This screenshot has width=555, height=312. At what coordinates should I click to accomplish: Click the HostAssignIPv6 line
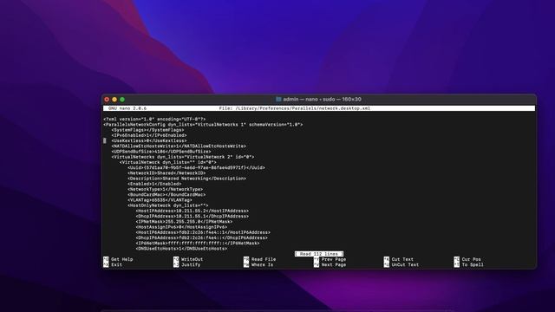[x=181, y=227]
